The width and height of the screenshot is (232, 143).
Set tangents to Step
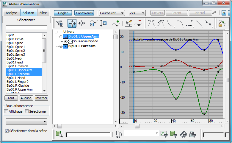[190, 24]
